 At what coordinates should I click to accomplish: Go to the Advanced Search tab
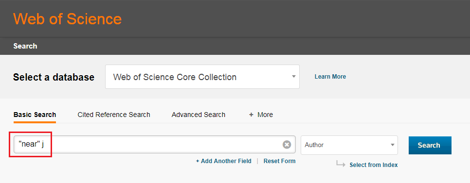(x=199, y=115)
